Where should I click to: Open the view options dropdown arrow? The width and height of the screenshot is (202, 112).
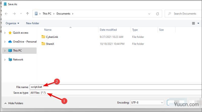pos(198,23)
